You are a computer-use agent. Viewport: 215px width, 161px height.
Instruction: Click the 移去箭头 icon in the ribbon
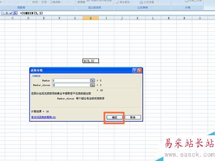[x=117, y=2]
